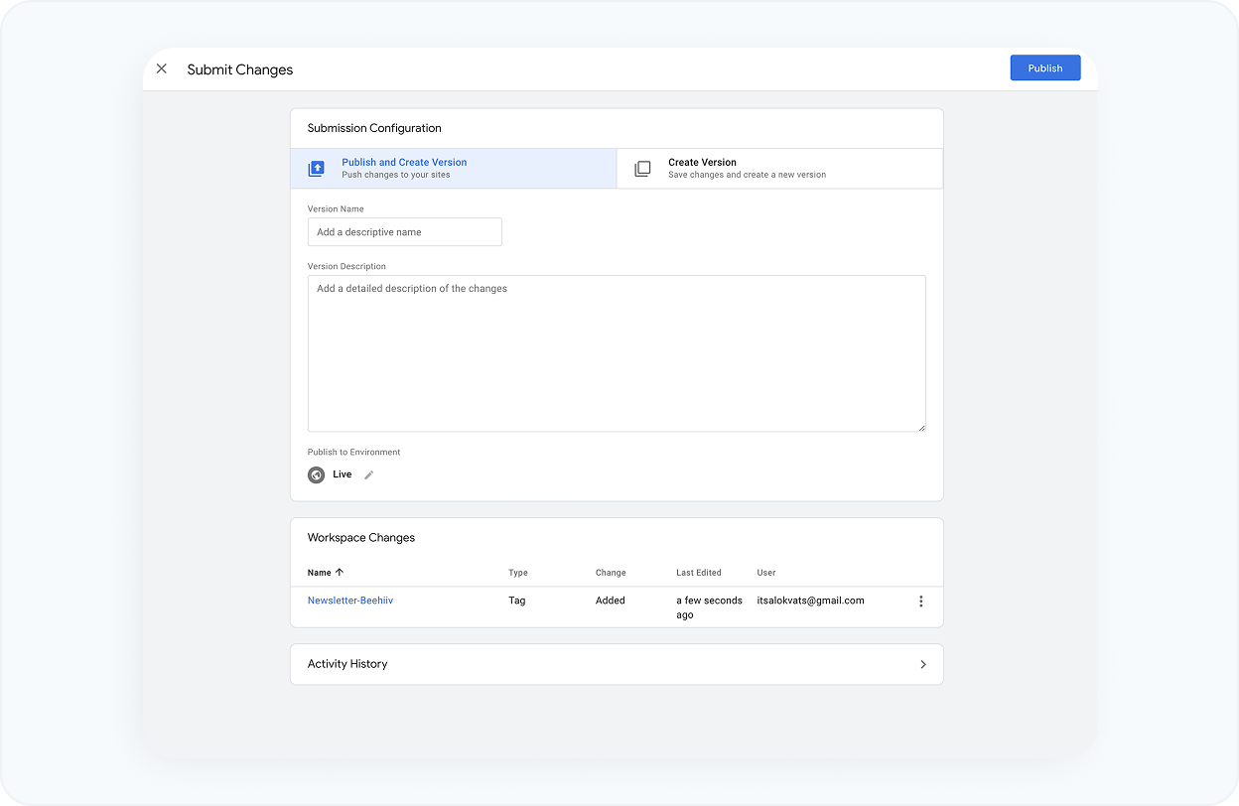Viewport: 1239px width, 806px height.
Task: Click the Activity History chevron icon
Action: (923, 664)
